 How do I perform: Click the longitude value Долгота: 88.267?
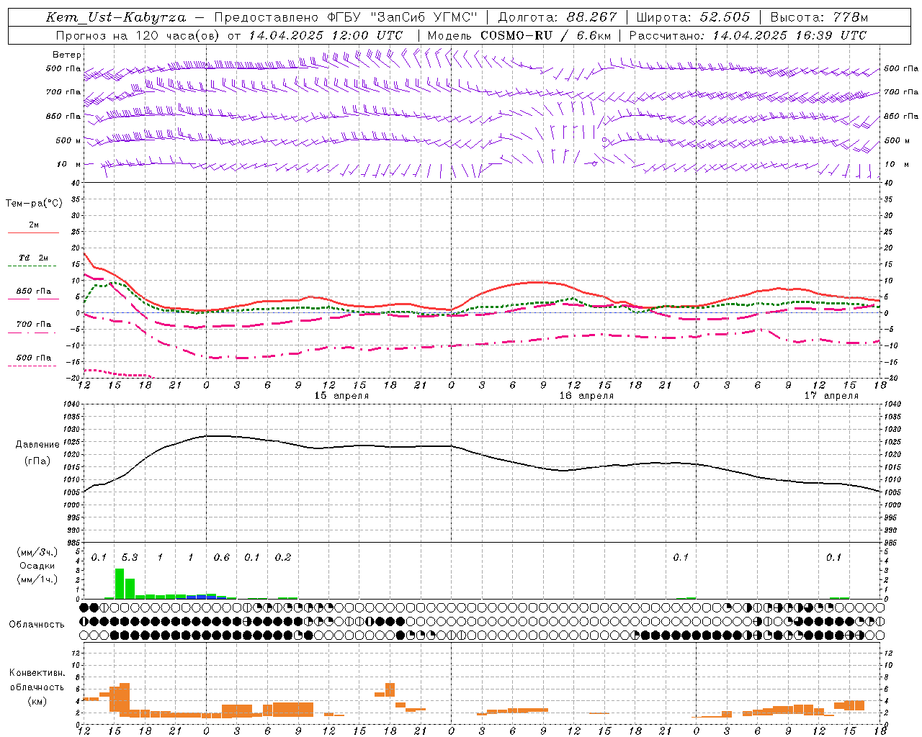pyautogui.click(x=558, y=17)
